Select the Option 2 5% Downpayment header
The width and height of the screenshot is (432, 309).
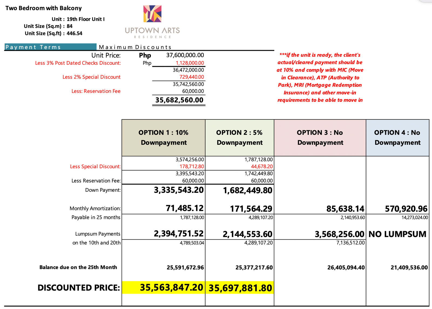[x=239, y=138]
